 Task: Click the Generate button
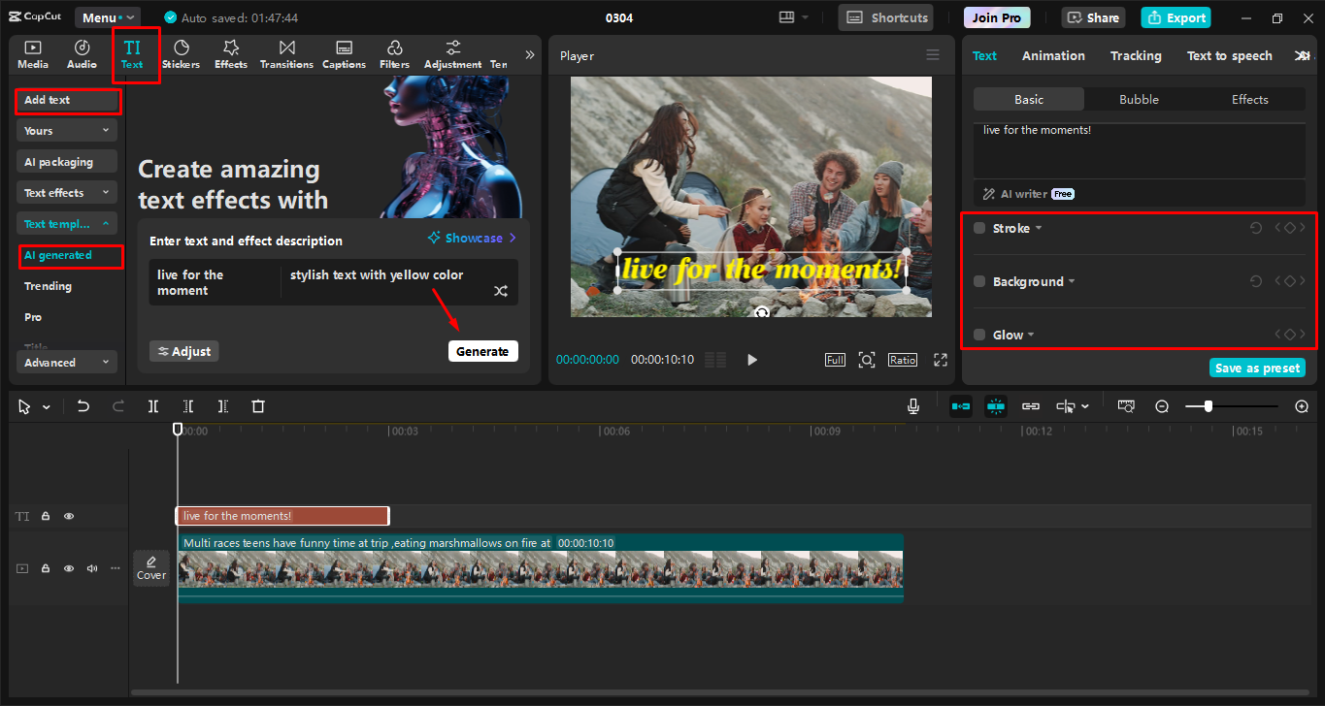[x=482, y=351]
